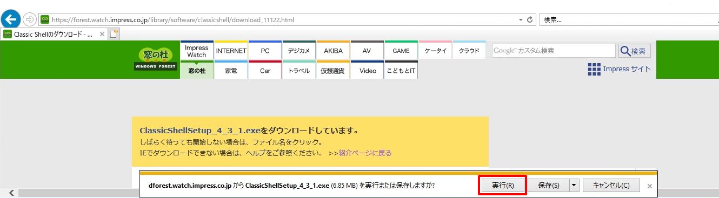Viewport: 719px width, 198px height.
Task: Click the refresh icon in address bar
Action: (530, 19)
